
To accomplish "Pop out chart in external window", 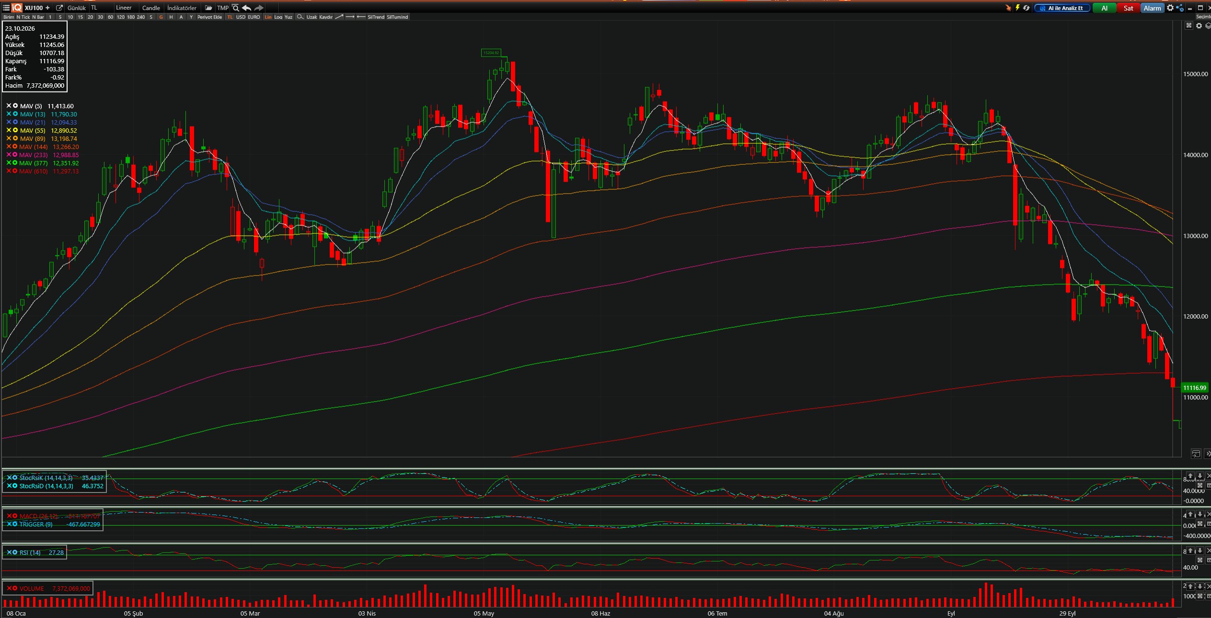I will click(x=59, y=8).
